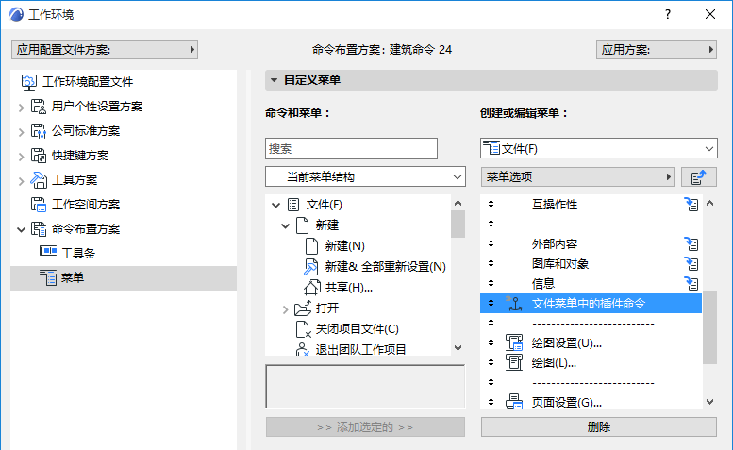This screenshot has width=733, height=450.
Task: Click the 共享(H)... house icon
Action: (312, 287)
